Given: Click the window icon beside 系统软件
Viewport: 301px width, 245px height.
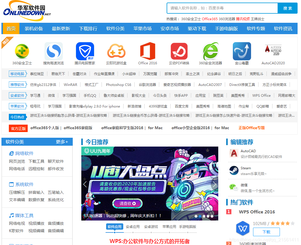Looking at the screenshot, I should [x=11, y=184].
